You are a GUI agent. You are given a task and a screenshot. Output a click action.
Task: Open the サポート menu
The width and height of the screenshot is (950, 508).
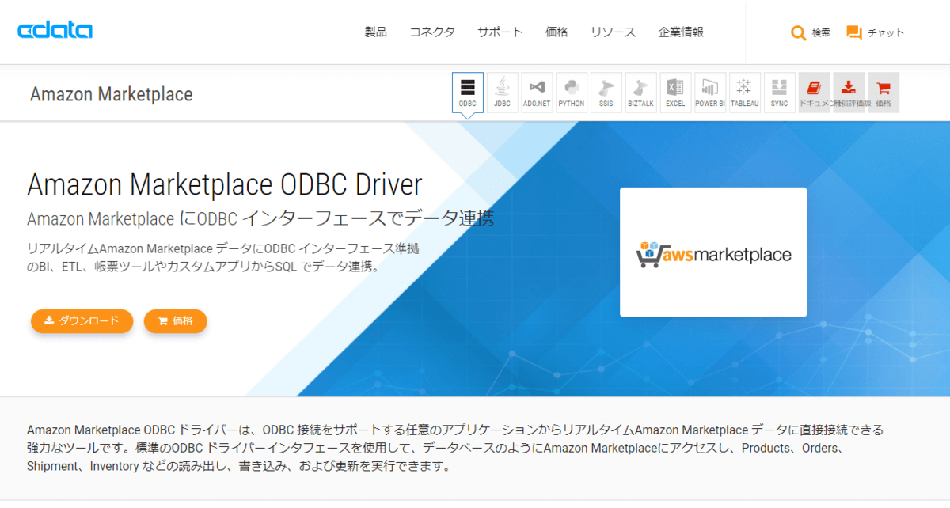click(x=500, y=32)
